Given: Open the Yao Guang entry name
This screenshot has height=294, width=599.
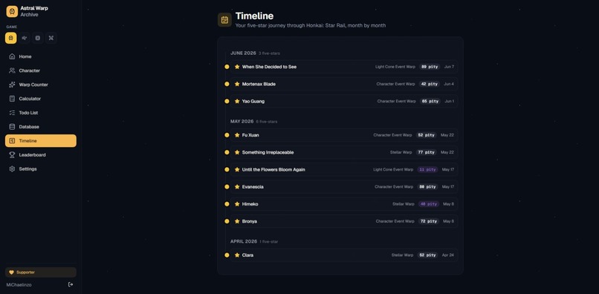Looking at the screenshot, I should click(x=253, y=101).
